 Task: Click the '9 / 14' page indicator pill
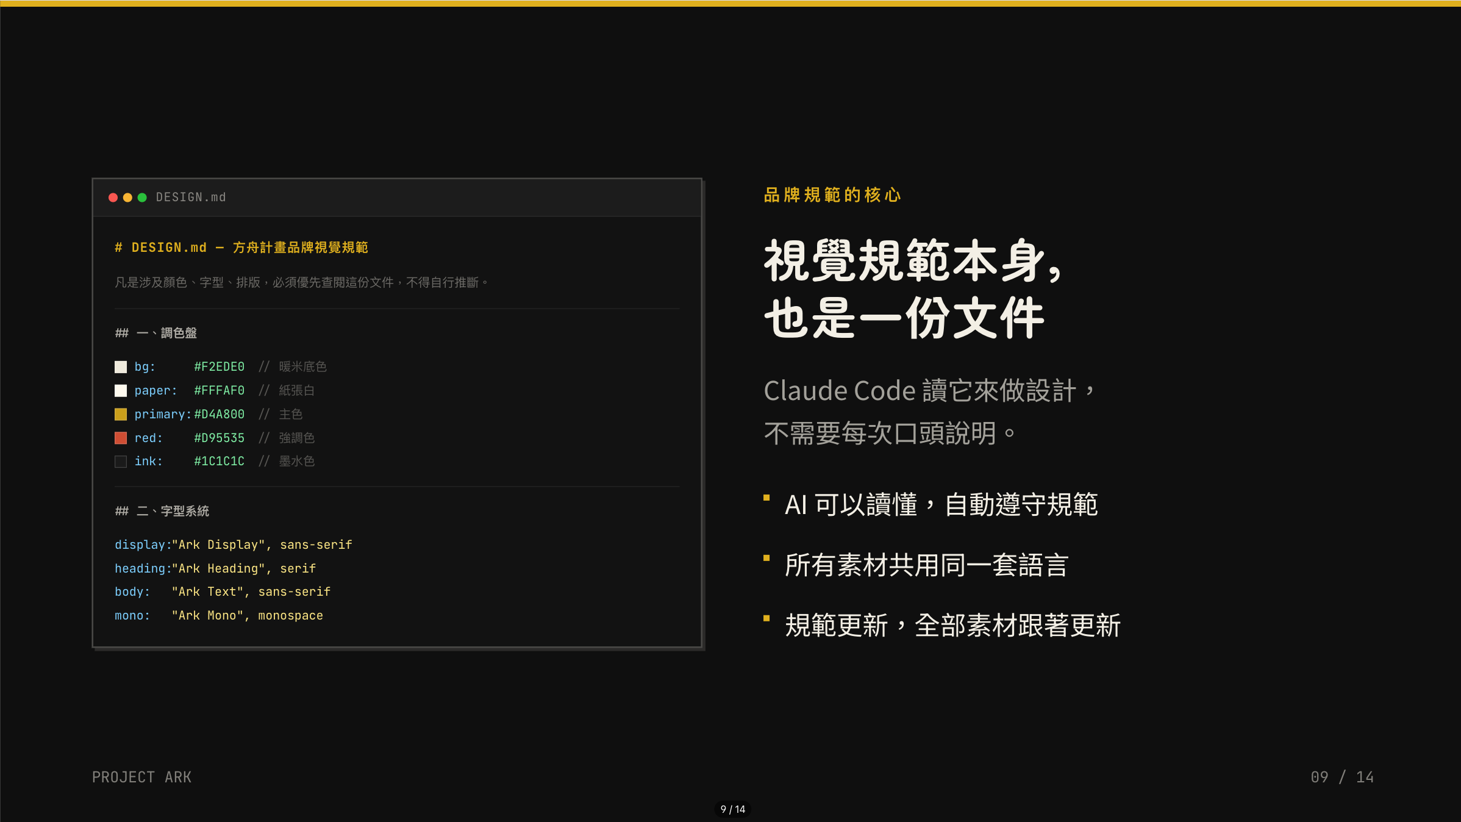pyautogui.click(x=732, y=809)
